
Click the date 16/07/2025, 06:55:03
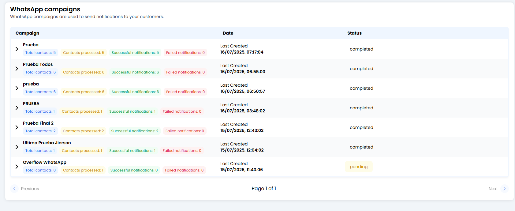tap(243, 72)
